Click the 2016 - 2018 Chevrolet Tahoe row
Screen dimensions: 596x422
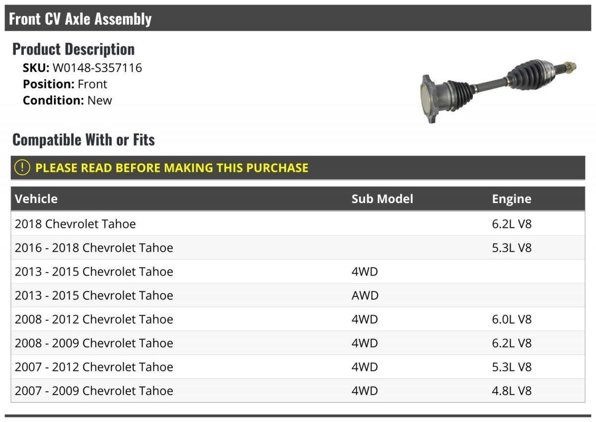point(298,248)
